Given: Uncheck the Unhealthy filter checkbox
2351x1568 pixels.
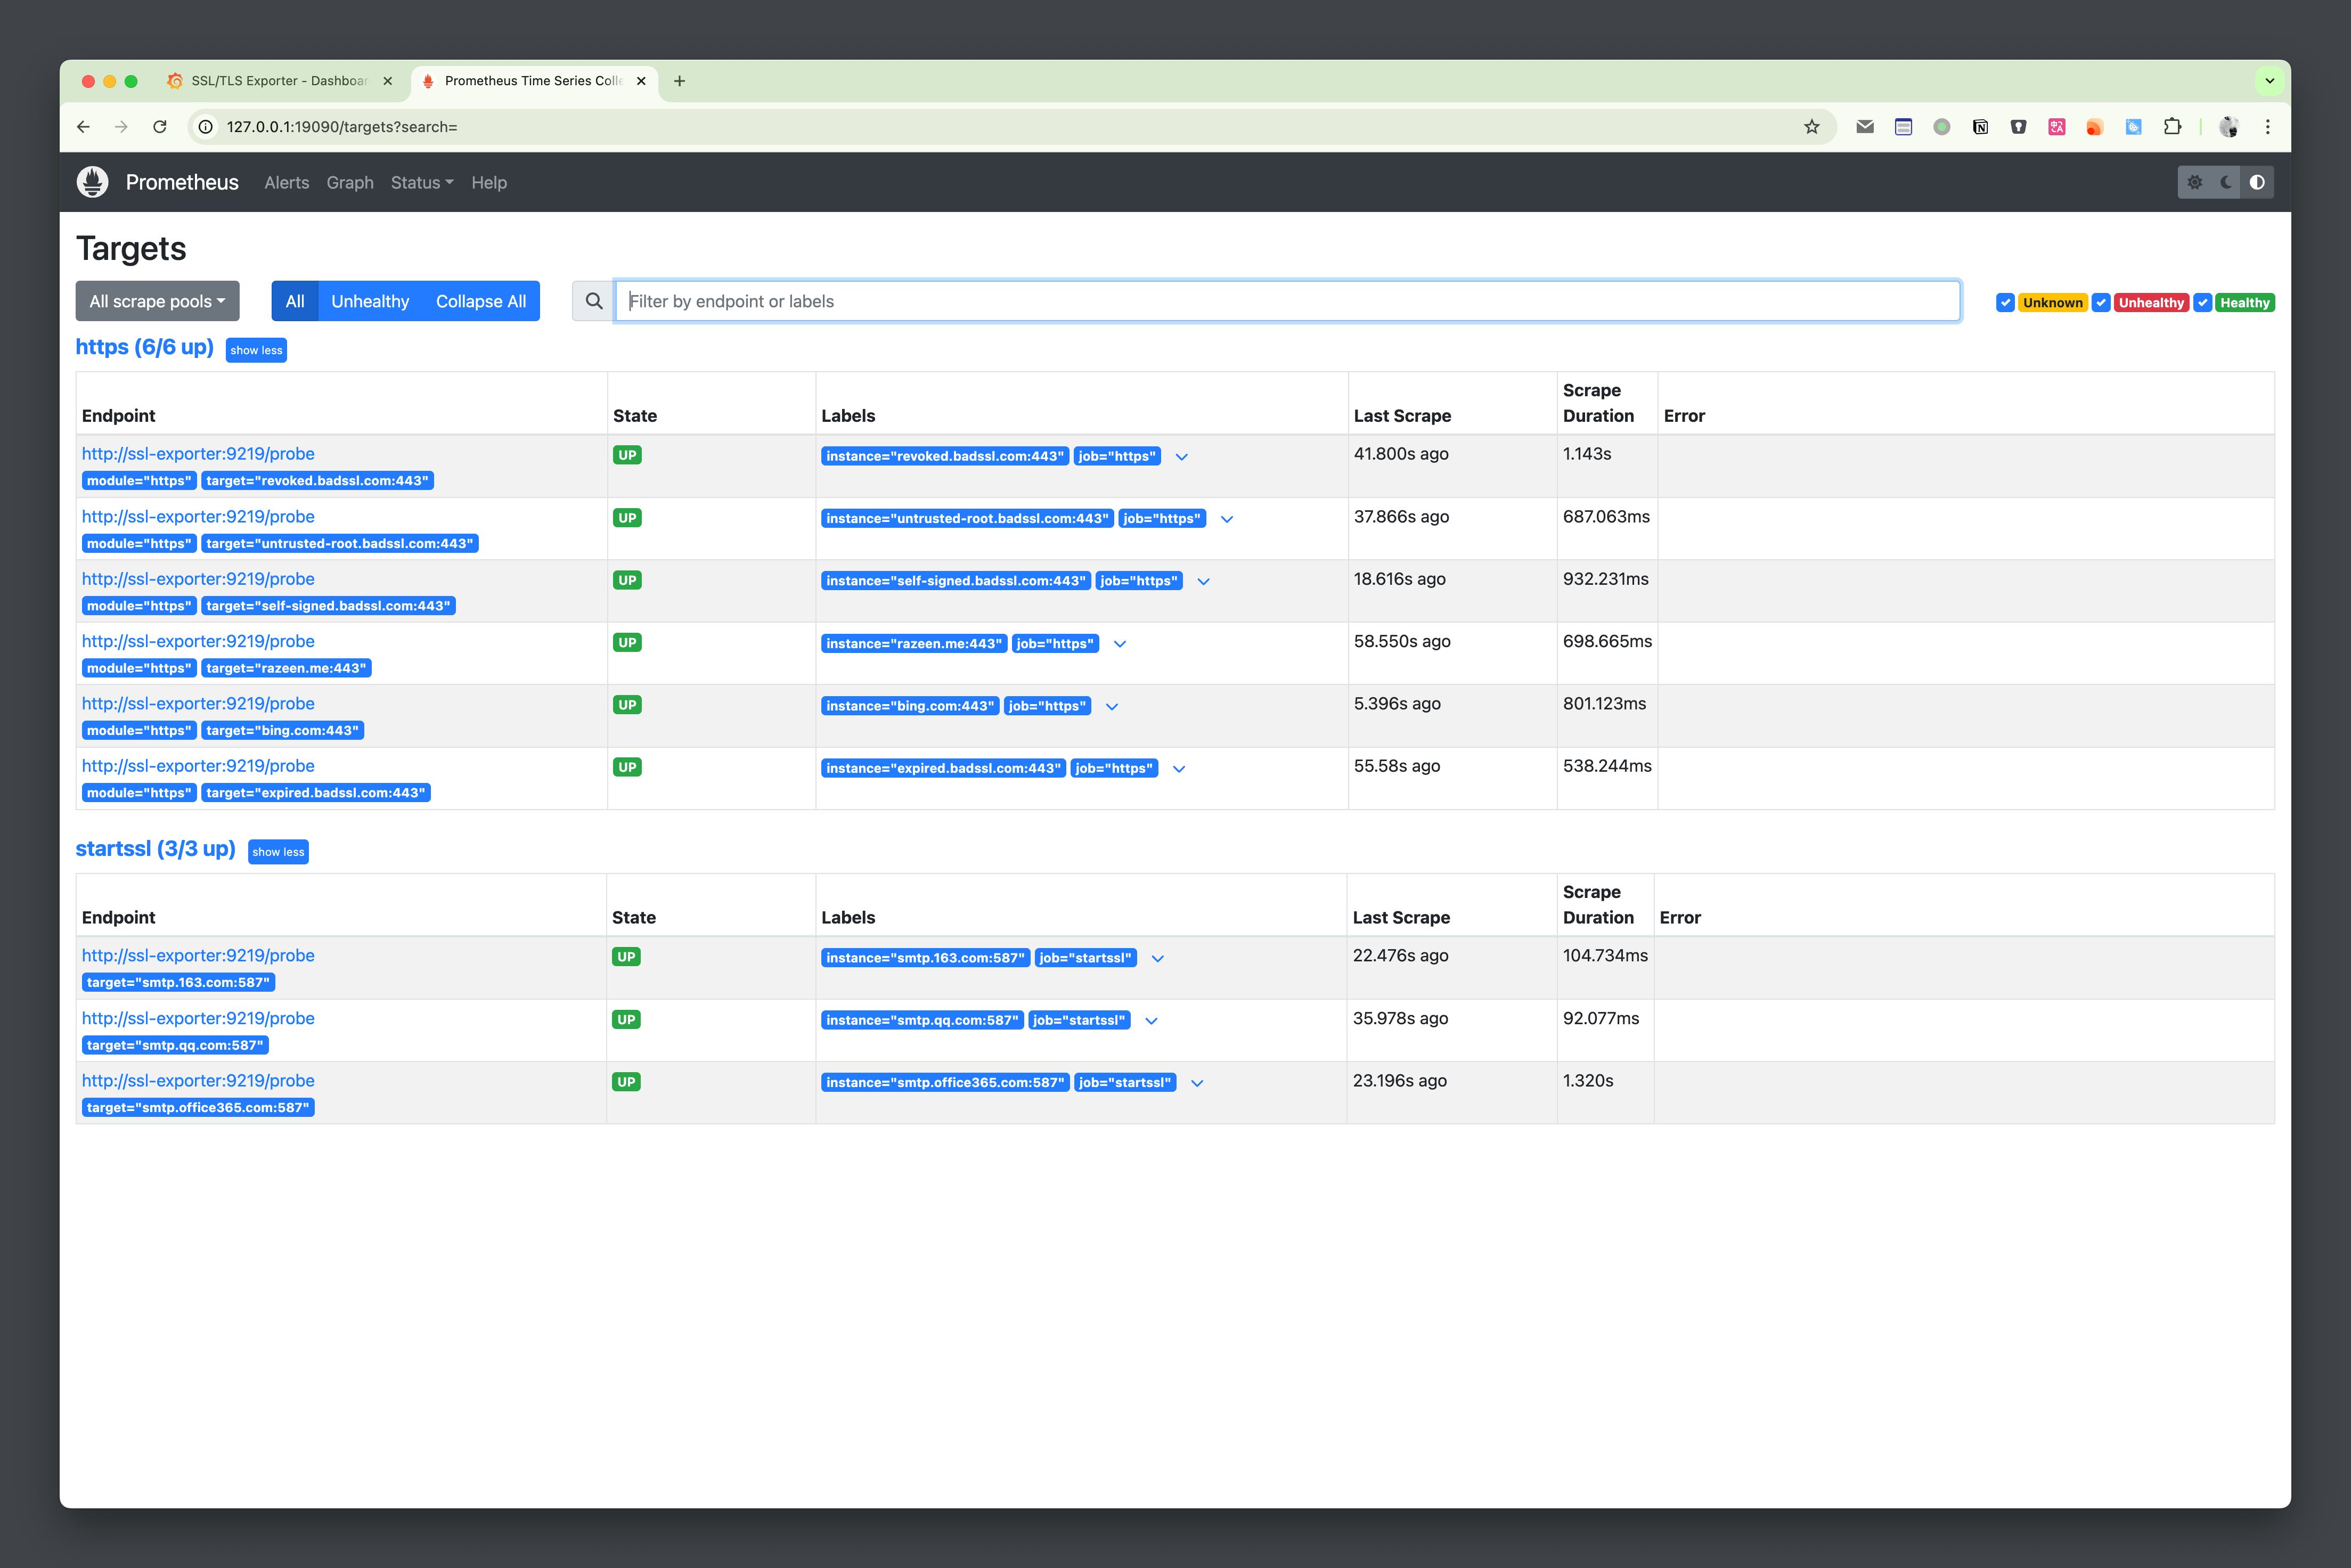Looking at the screenshot, I should [x=2101, y=303].
